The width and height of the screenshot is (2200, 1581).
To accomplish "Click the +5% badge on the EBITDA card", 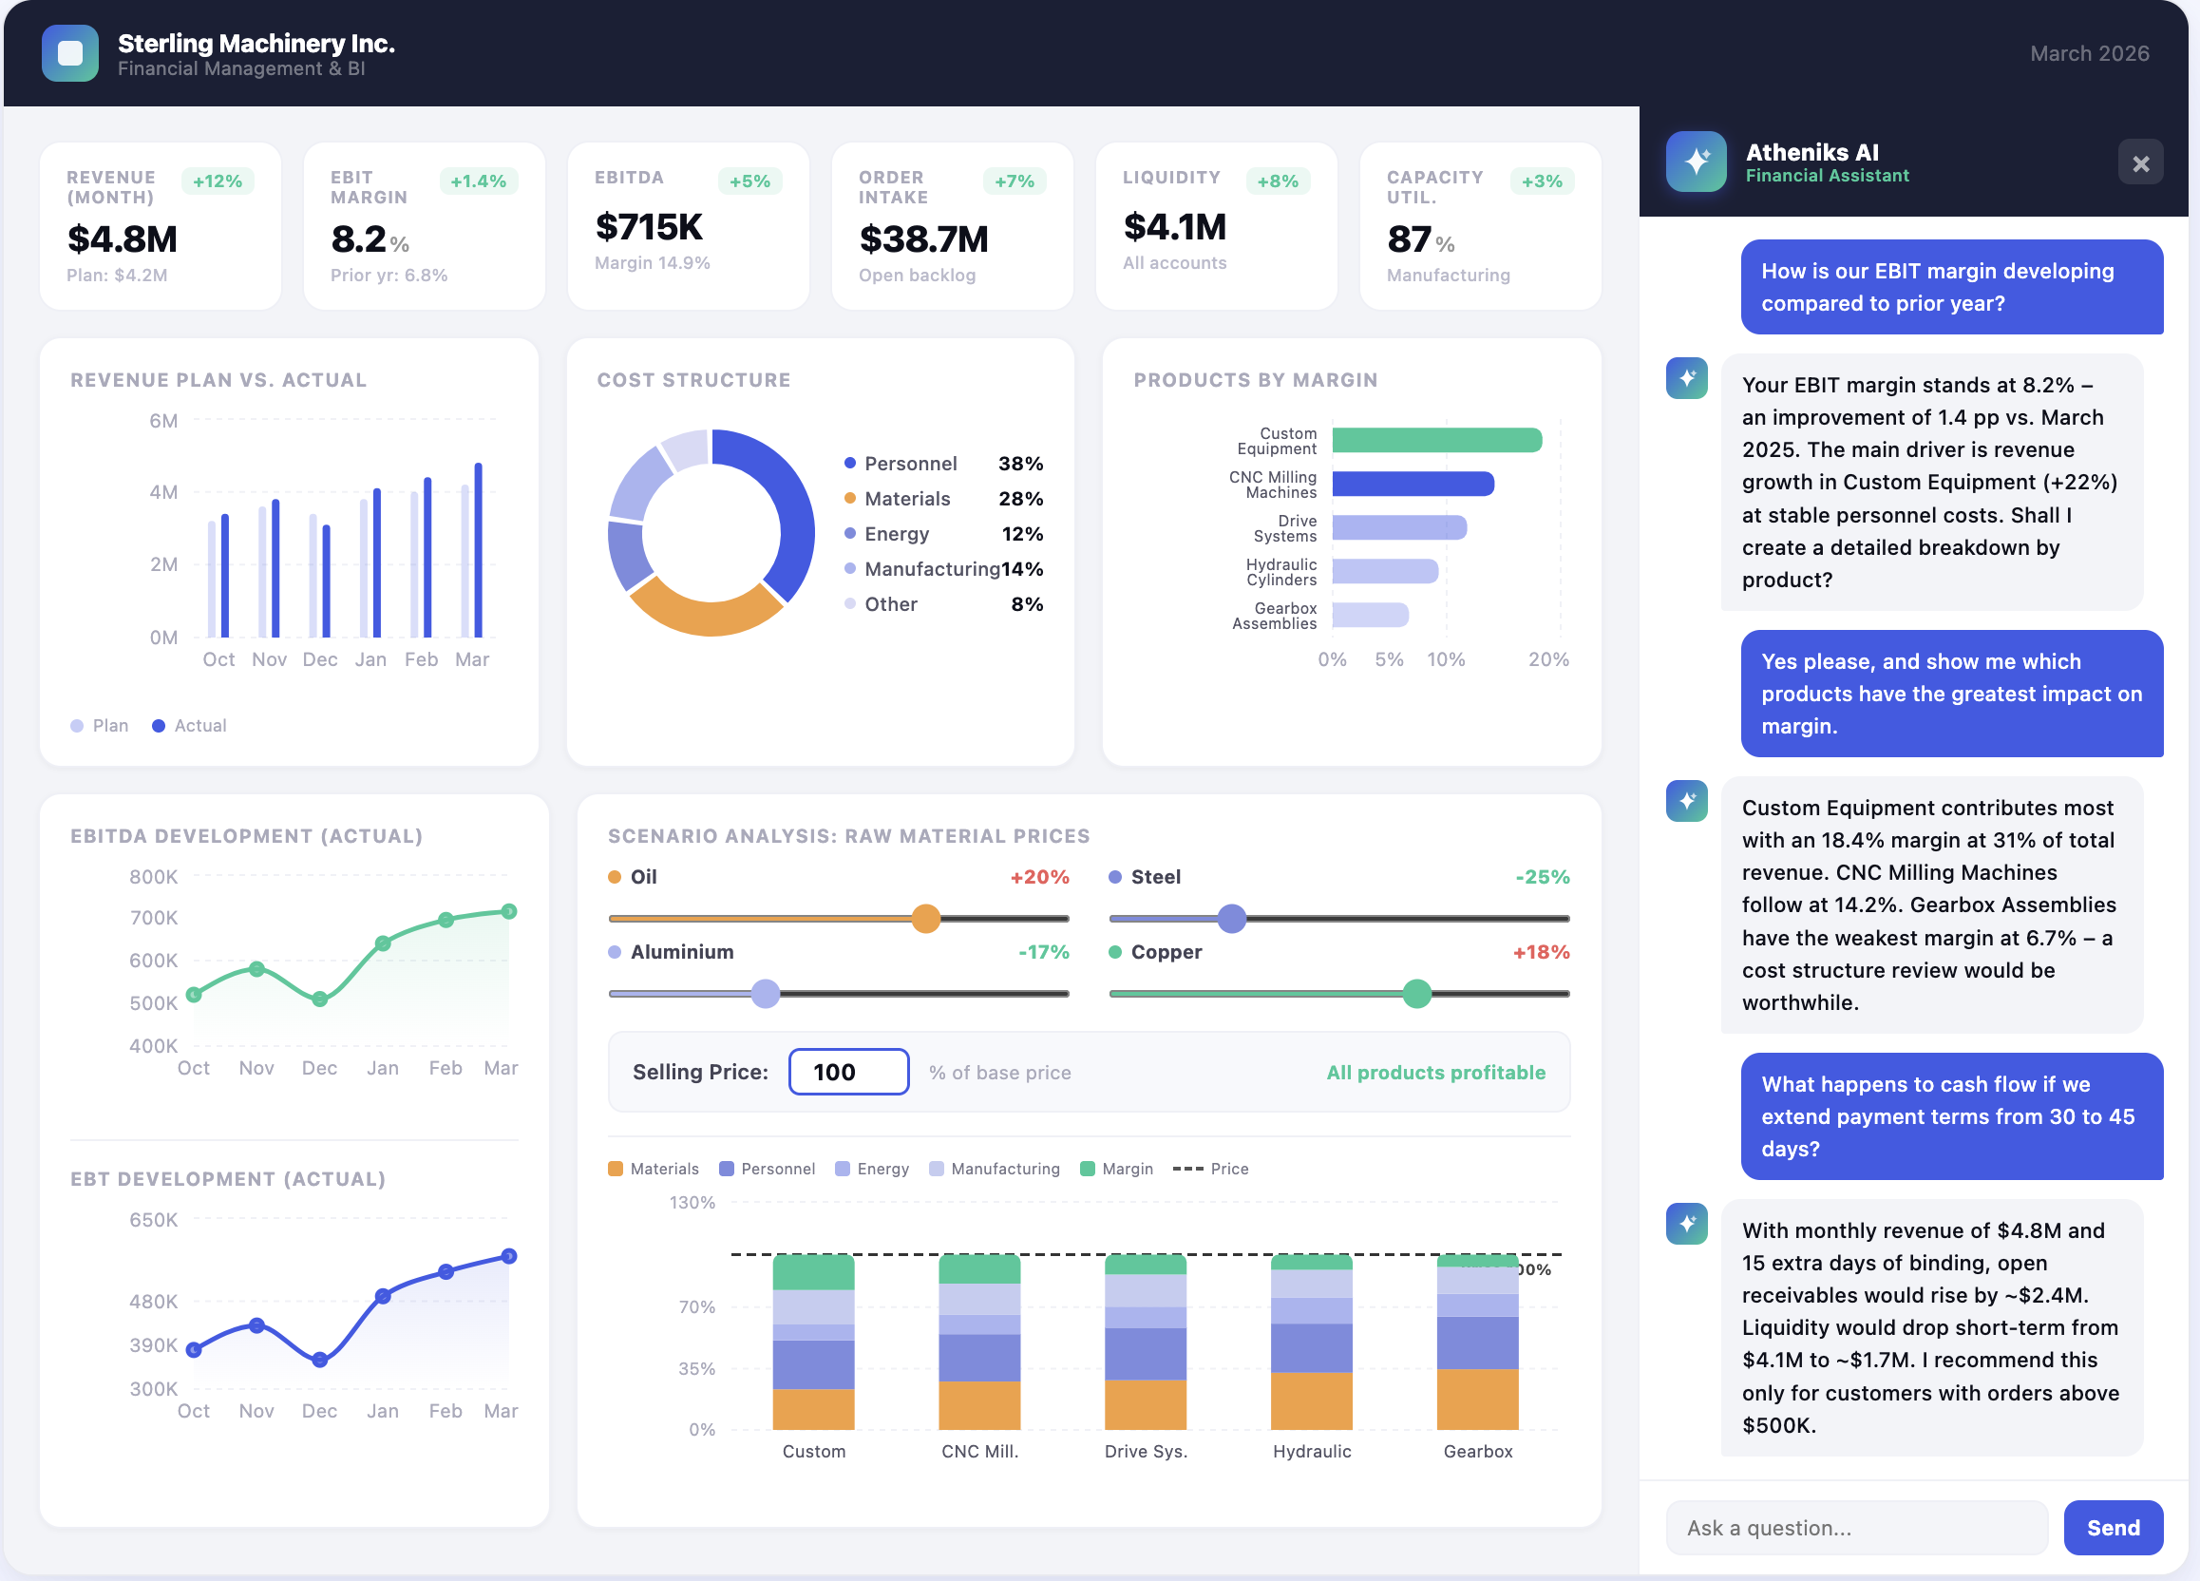I will (x=749, y=181).
